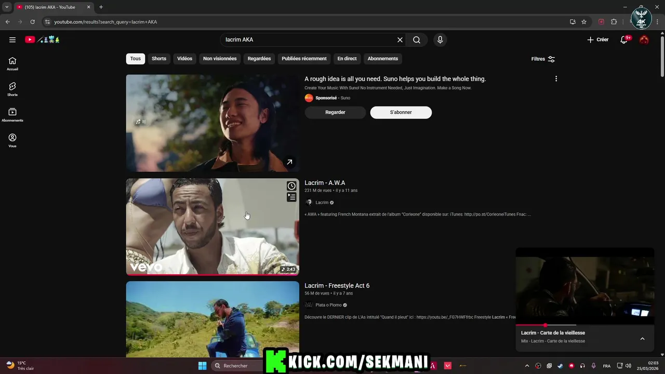The image size is (665, 374).
Task: Click Lacrim - Carte de la vieillesse title
Action: click(553, 333)
